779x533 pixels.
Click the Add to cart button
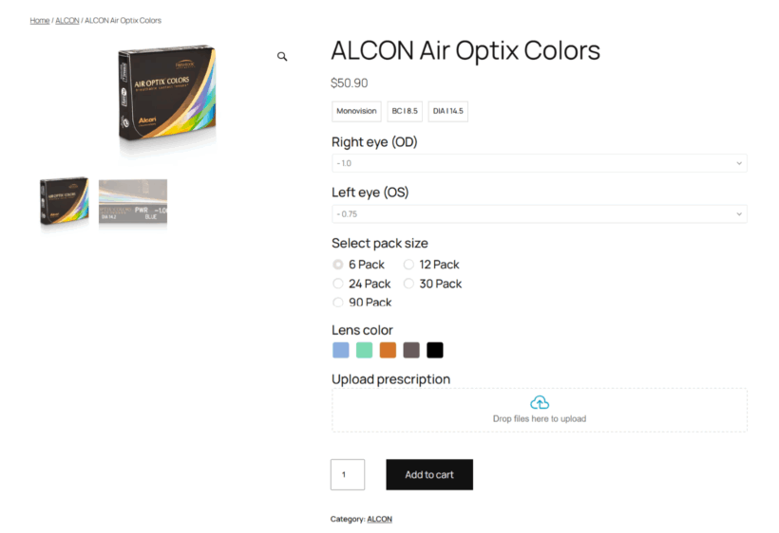429,474
